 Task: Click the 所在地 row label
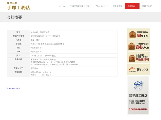18,44
